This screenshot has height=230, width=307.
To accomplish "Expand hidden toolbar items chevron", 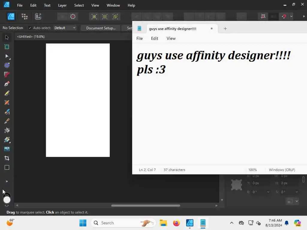I will (x=304, y=16).
